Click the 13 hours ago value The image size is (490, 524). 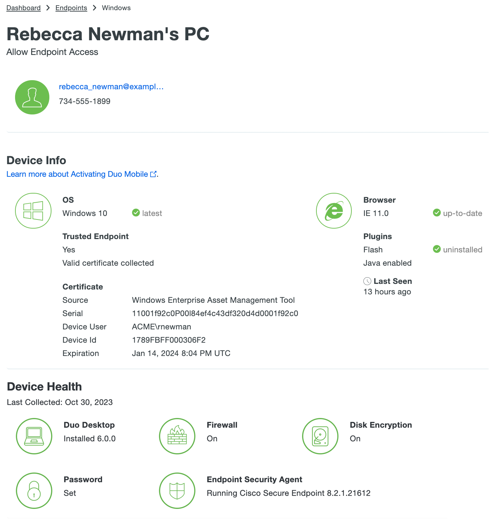[387, 292]
